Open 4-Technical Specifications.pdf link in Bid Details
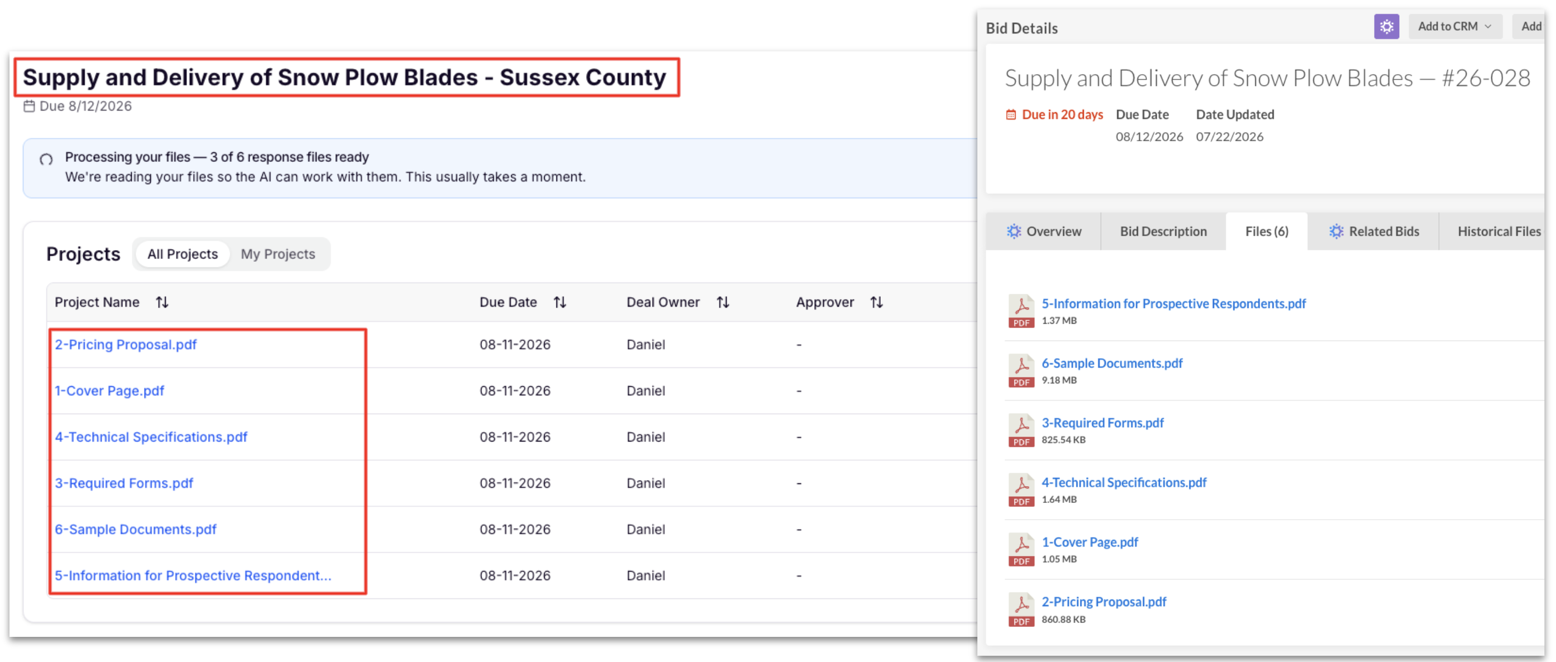Screen dimensions: 1556x662 tap(1123, 483)
